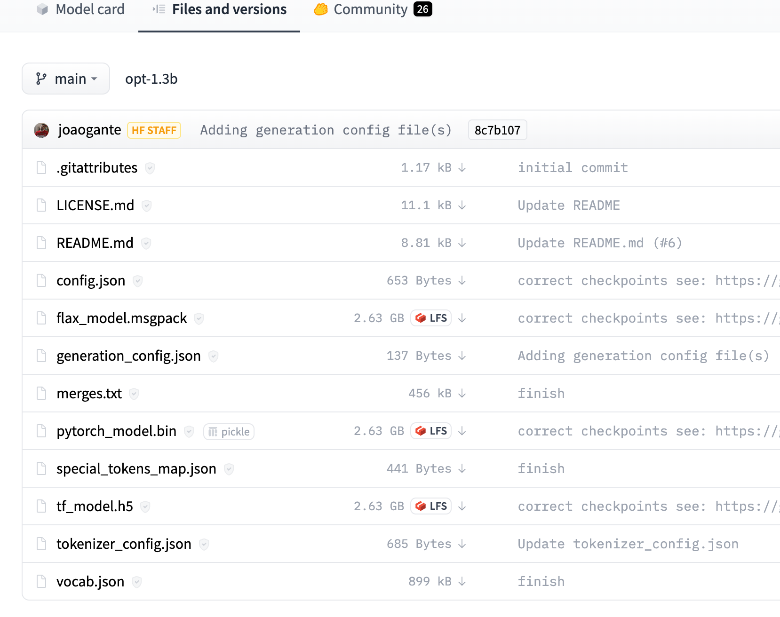Screen dimensions: 780x617
Task: View commit 8c7b107
Action: (497, 130)
